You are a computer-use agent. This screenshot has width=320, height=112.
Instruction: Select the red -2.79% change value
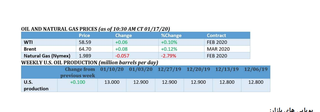[x=169, y=56]
